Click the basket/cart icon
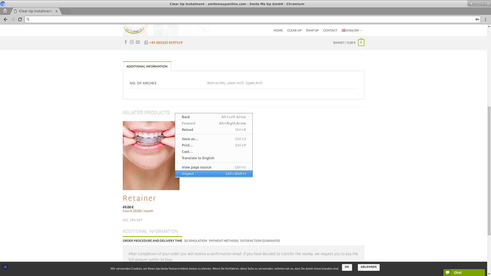This screenshot has height=276, width=491. [x=361, y=42]
